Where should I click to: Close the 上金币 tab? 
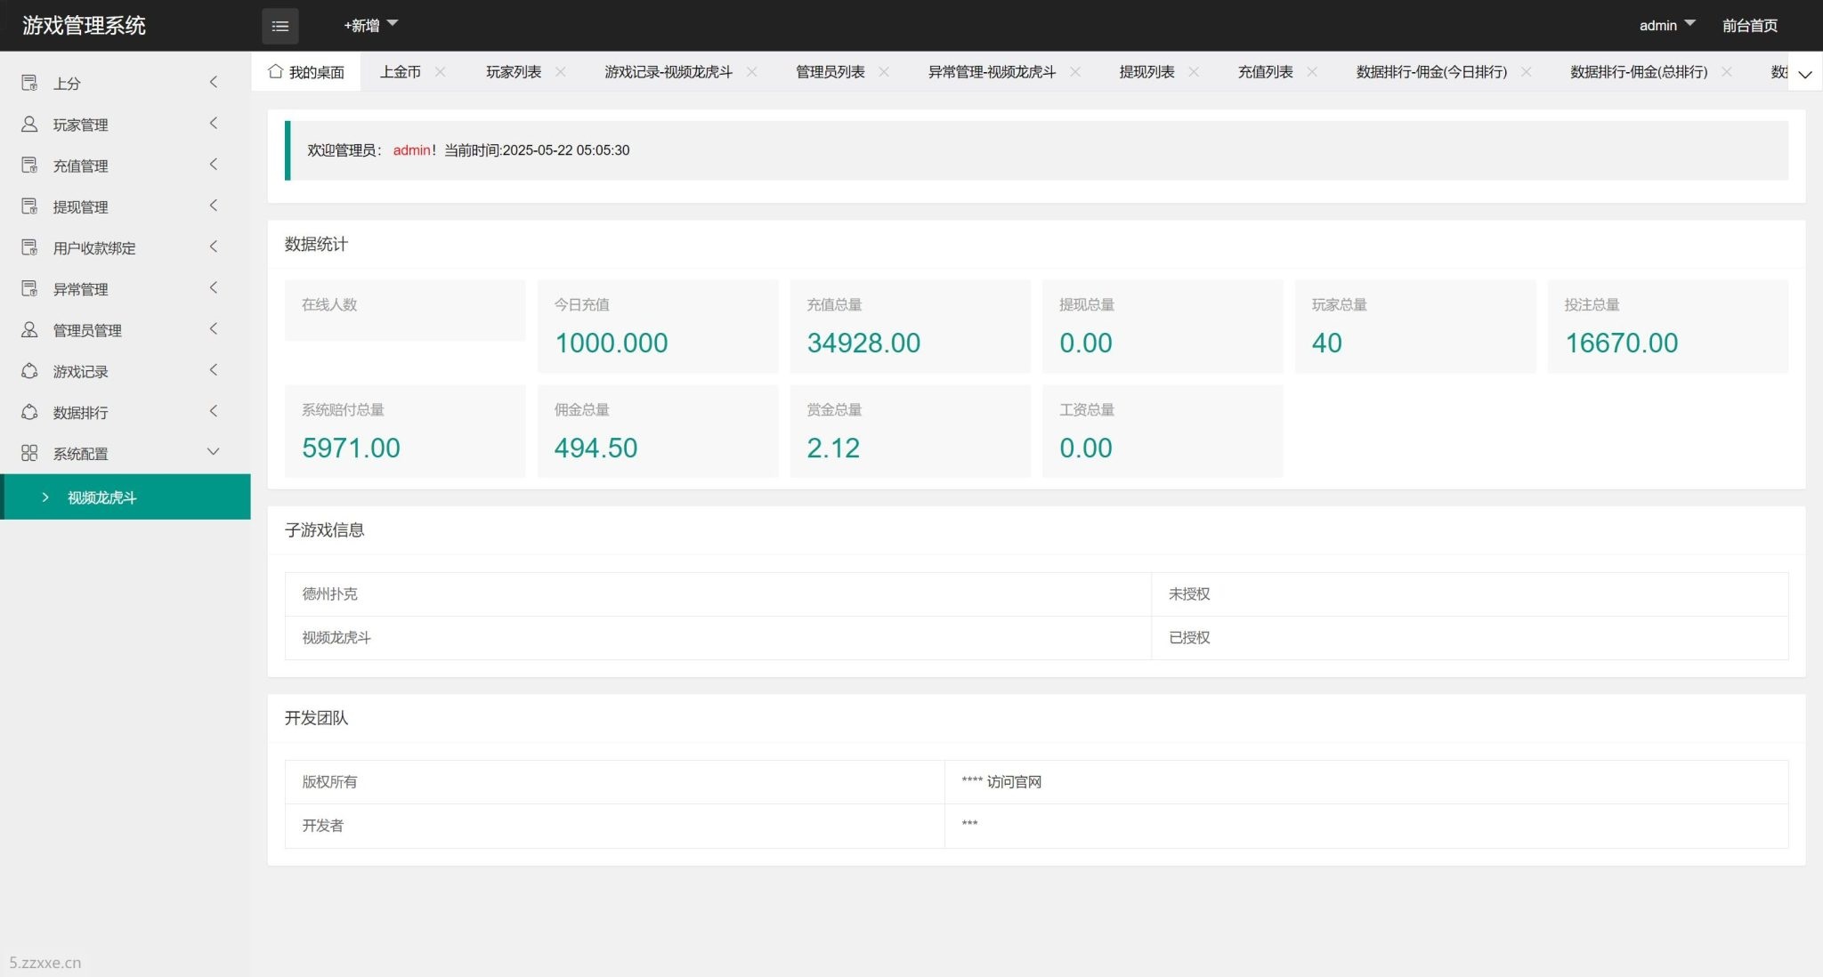coord(440,72)
